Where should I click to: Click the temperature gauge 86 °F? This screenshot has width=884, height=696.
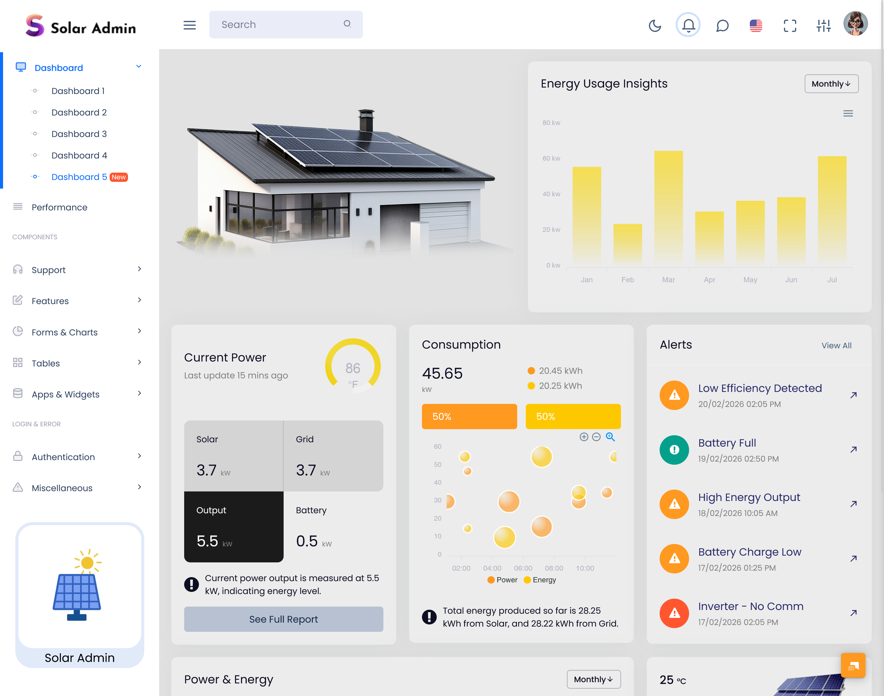353,366
